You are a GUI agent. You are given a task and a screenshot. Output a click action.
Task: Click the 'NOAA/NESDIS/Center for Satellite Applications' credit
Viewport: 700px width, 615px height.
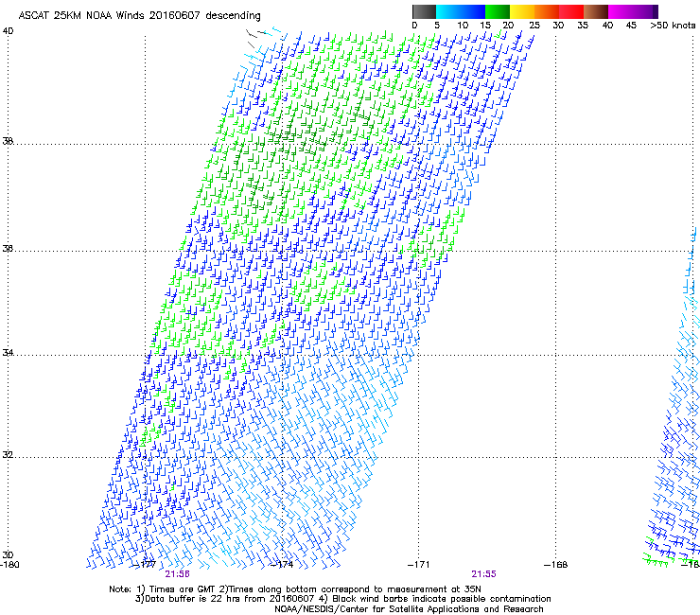pyautogui.click(x=409, y=609)
